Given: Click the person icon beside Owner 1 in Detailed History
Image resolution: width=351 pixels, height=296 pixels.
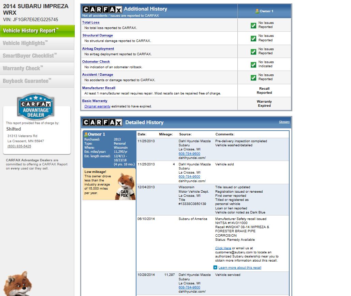Looking at the screenshot, I should (86, 134).
